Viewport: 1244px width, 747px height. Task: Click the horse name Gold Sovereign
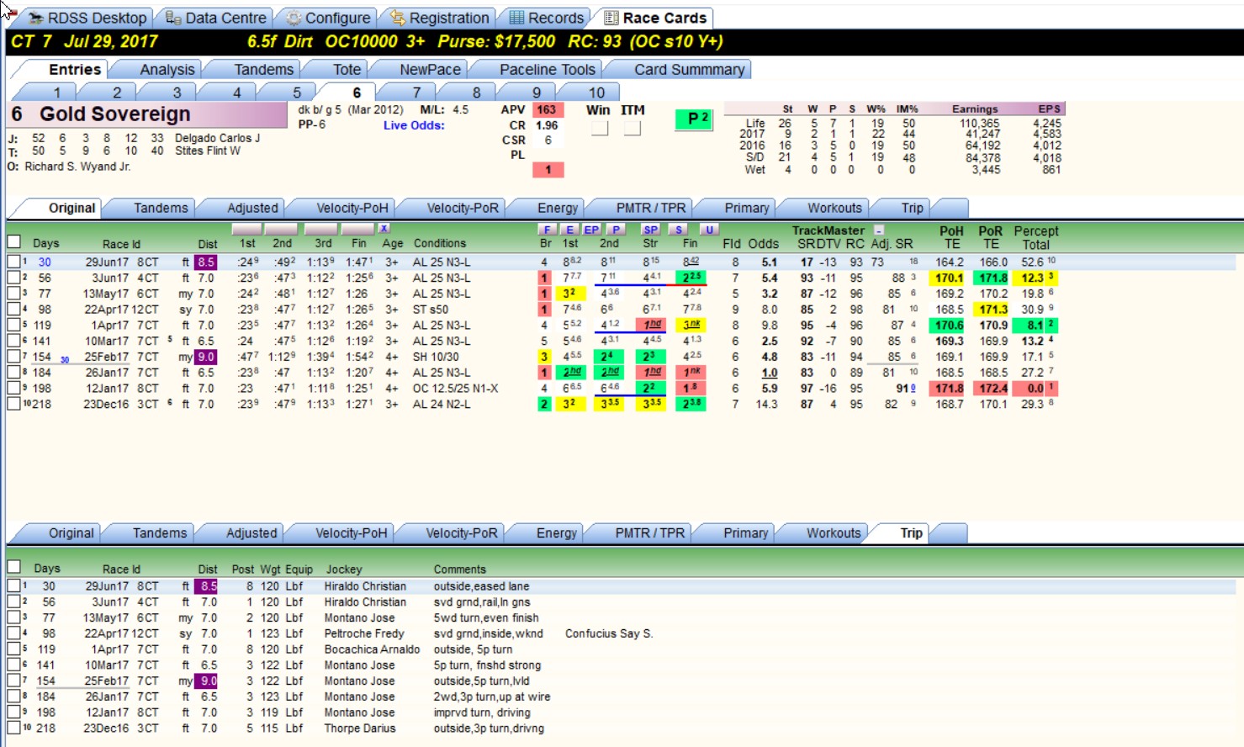pos(115,114)
